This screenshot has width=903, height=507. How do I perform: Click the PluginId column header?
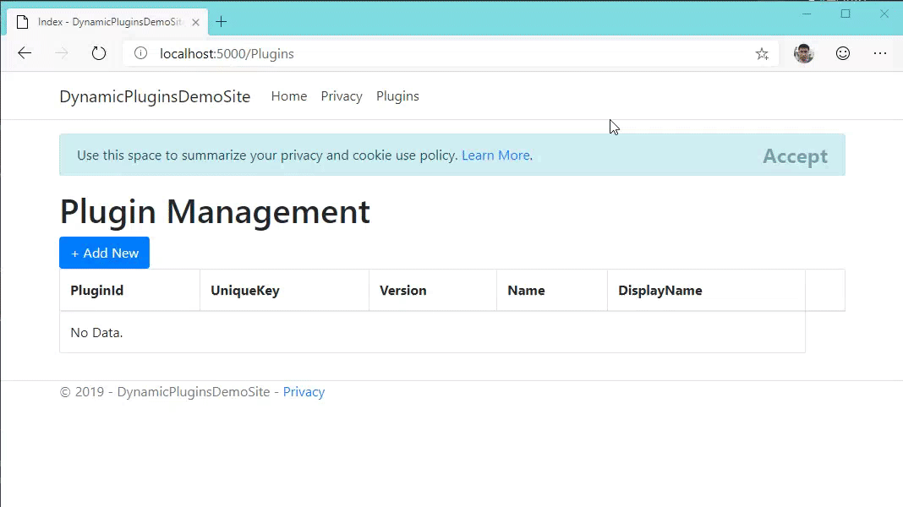[x=97, y=291]
